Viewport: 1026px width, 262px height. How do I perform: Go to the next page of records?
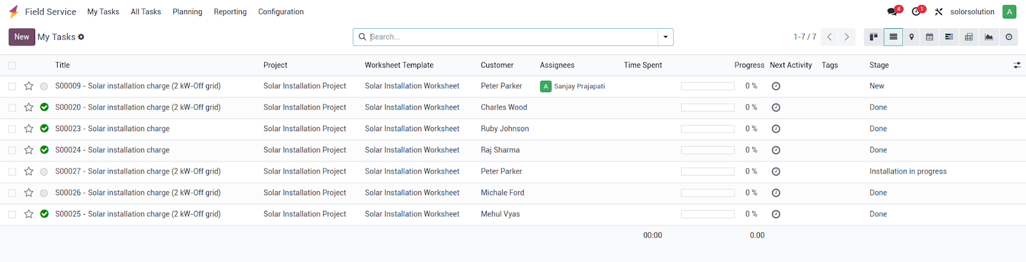click(846, 37)
